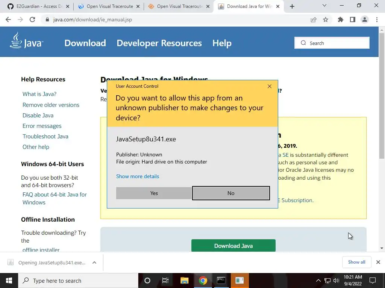Open FAQ about 64-bit Java for Windows

pos(55,198)
